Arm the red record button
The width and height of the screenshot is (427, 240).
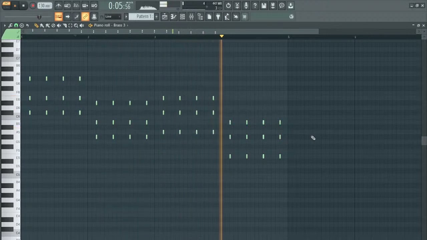(33, 6)
